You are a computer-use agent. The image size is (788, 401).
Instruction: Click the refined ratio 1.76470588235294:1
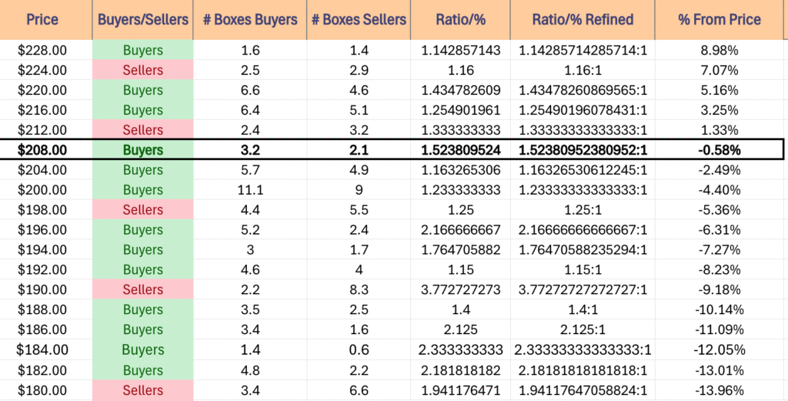point(583,249)
